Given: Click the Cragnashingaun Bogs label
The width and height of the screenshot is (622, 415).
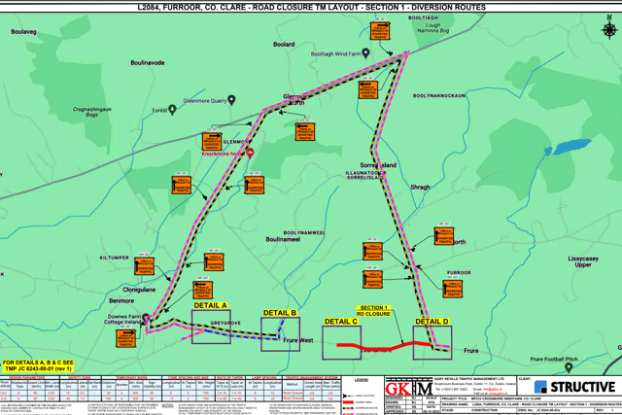Looking at the screenshot, I should pos(92,112).
